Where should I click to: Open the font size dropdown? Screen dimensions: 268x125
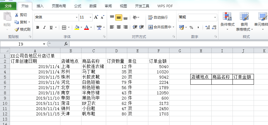90,17
